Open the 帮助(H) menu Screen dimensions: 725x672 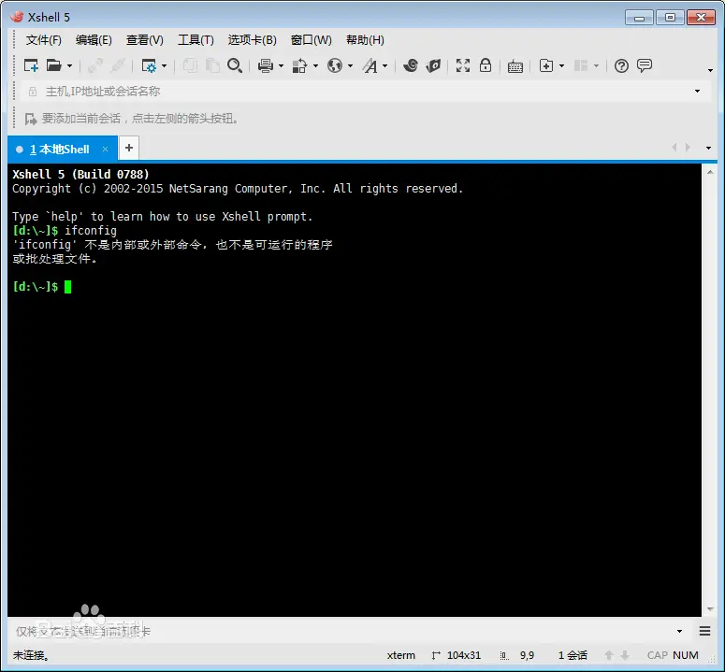tap(365, 40)
